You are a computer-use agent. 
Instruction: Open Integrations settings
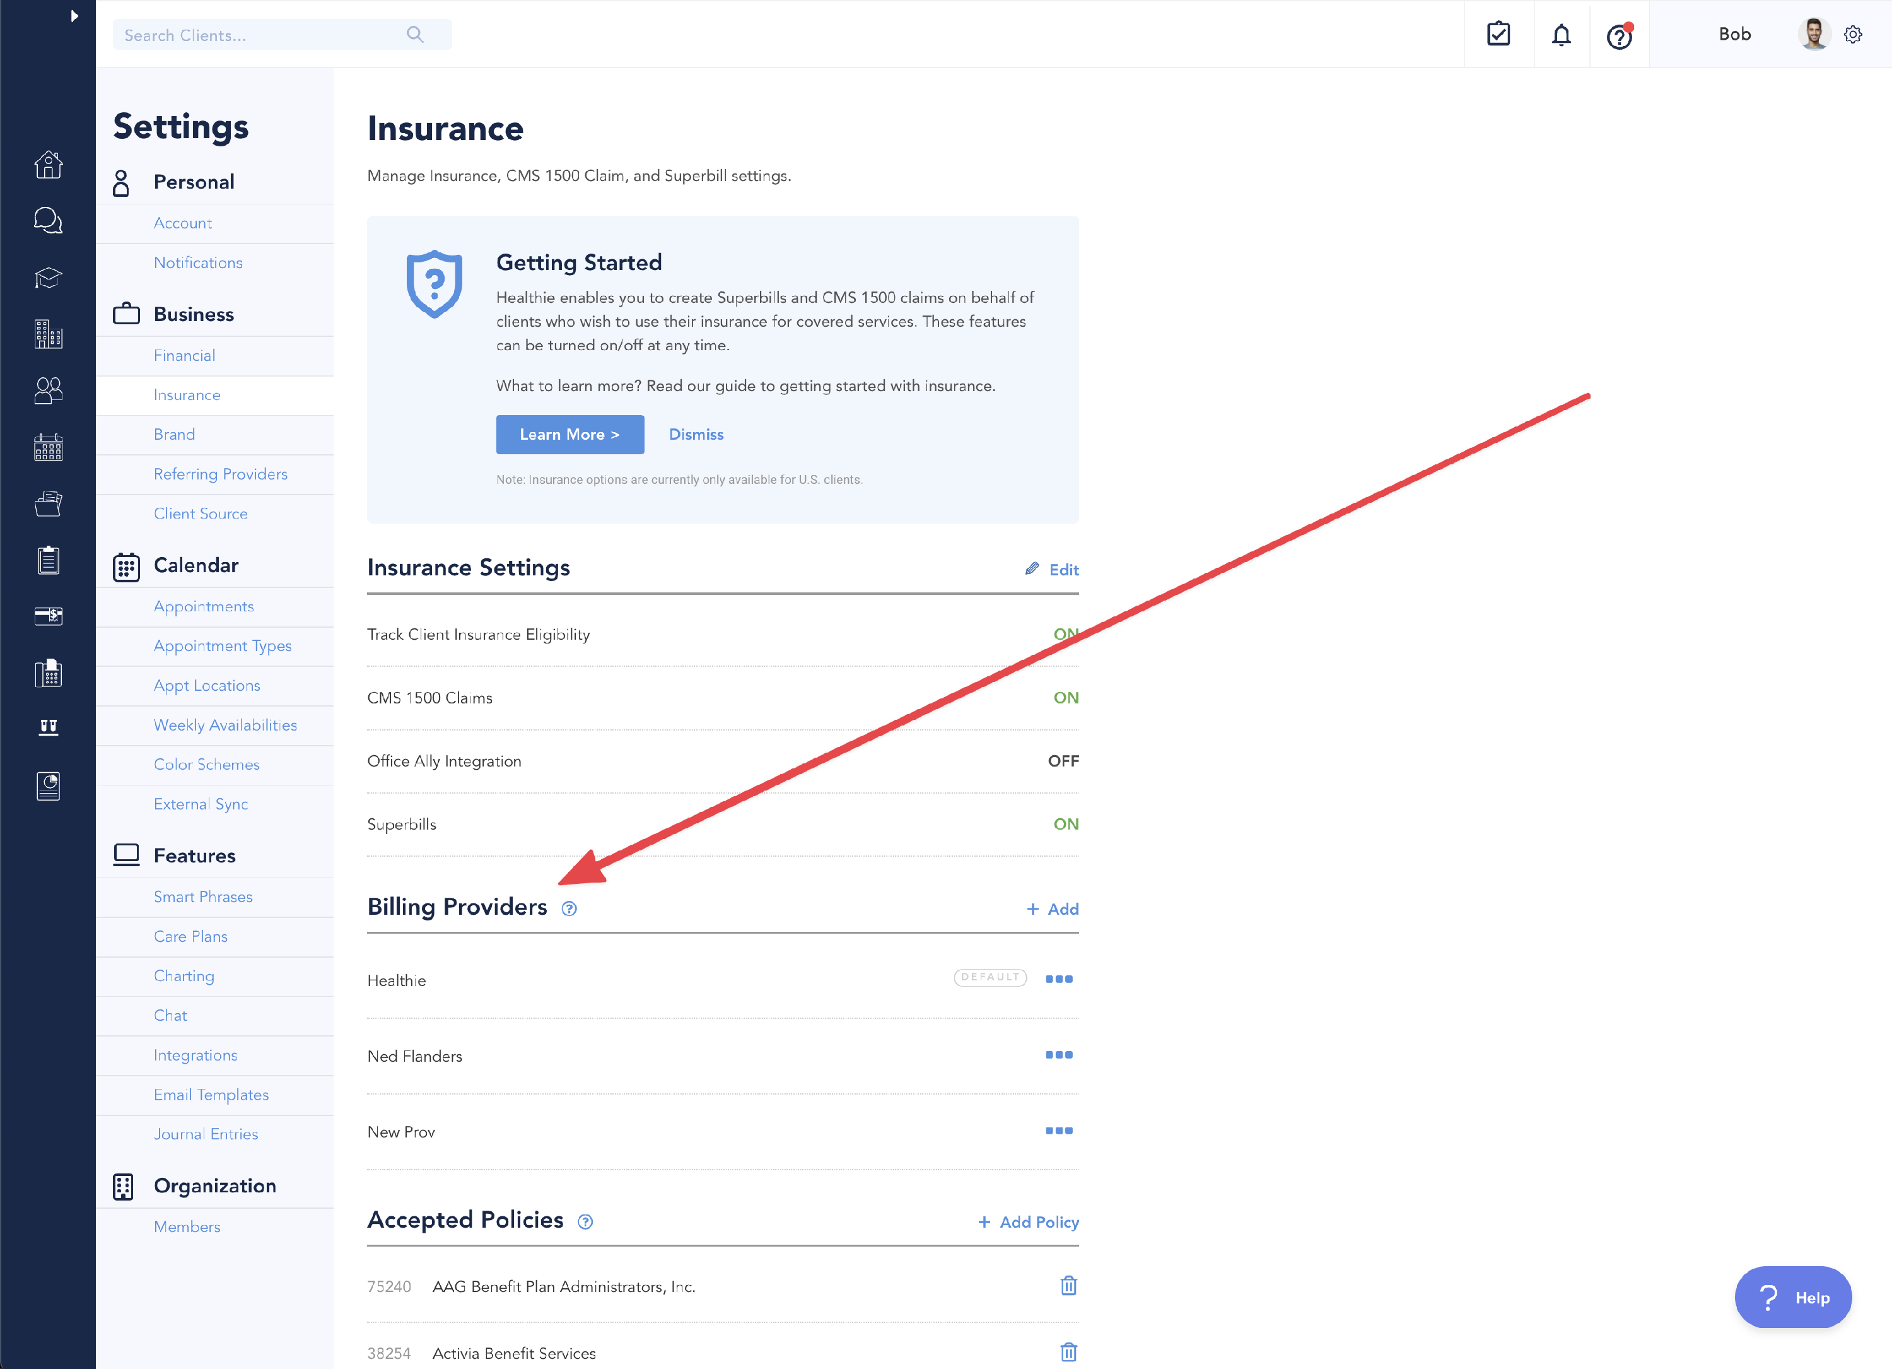coord(196,1055)
